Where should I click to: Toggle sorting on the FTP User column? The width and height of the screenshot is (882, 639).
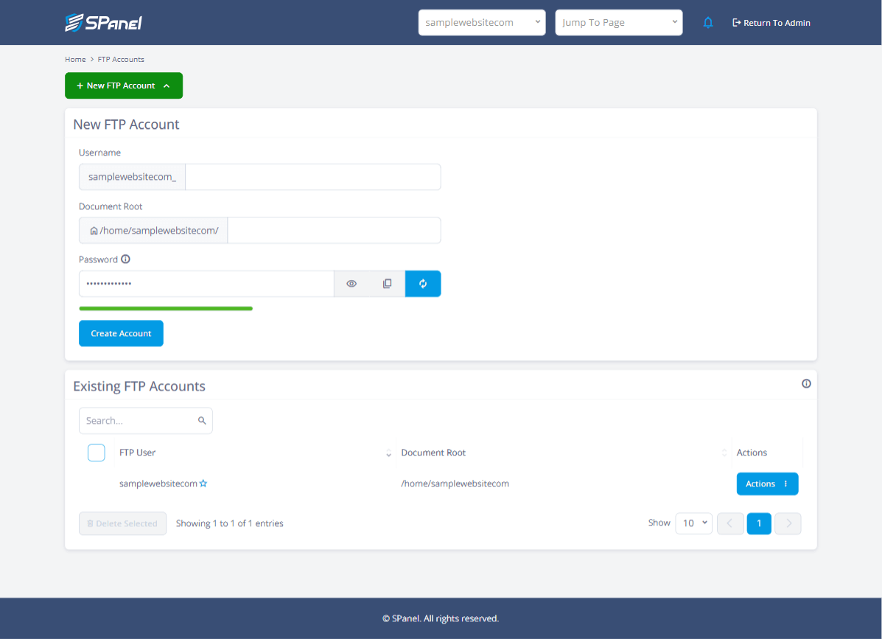pyautogui.click(x=389, y=453)
